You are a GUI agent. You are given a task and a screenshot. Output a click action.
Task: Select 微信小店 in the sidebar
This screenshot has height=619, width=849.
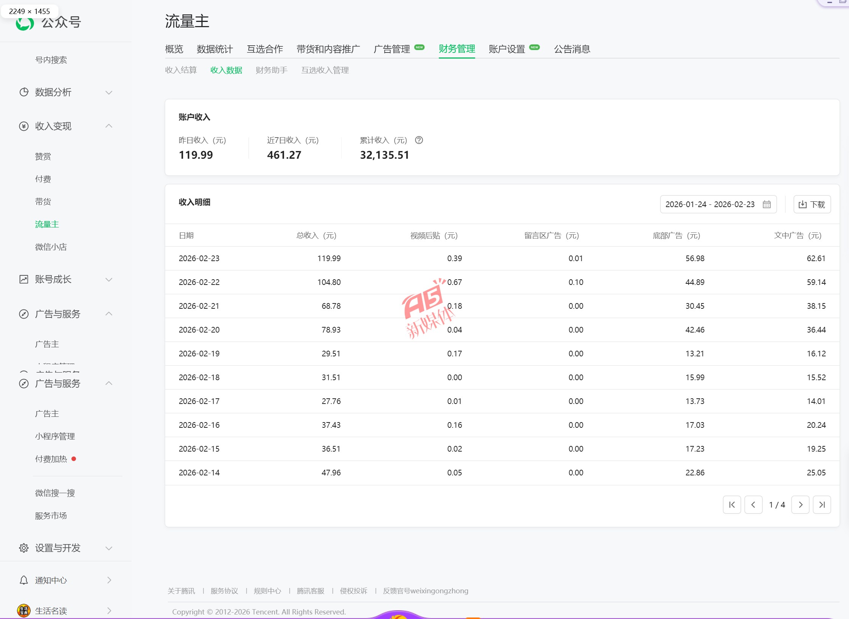click(x=51, y=247)
